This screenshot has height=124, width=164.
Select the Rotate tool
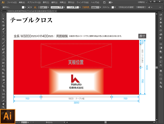pyautogui.click(x=3, y=56)
